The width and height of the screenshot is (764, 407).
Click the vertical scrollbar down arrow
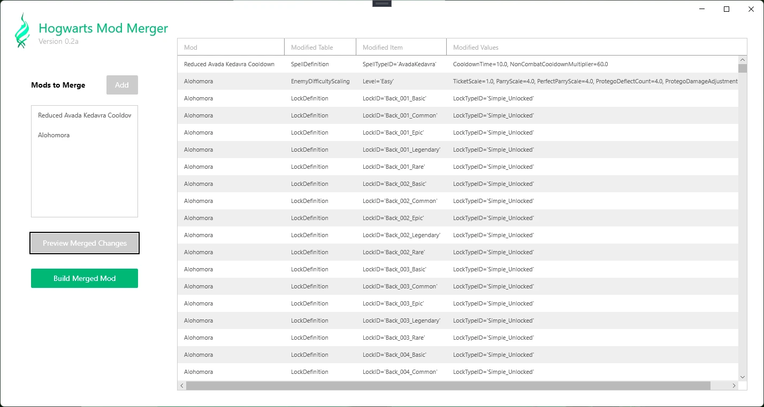click(742, 377)
